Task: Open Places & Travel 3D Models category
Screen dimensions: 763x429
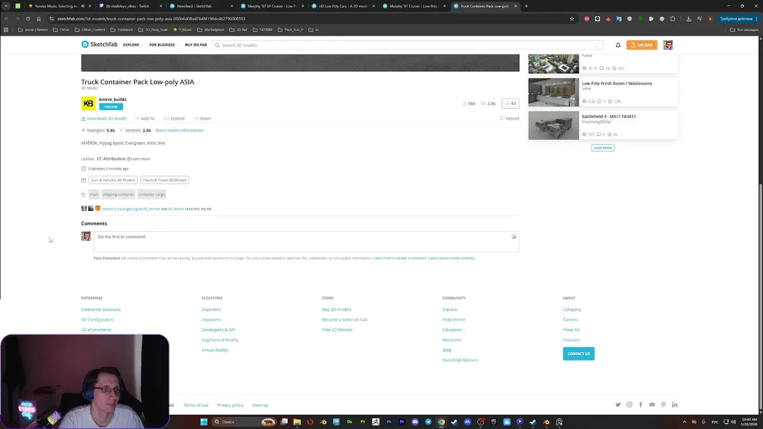Action: click(165, 180)
